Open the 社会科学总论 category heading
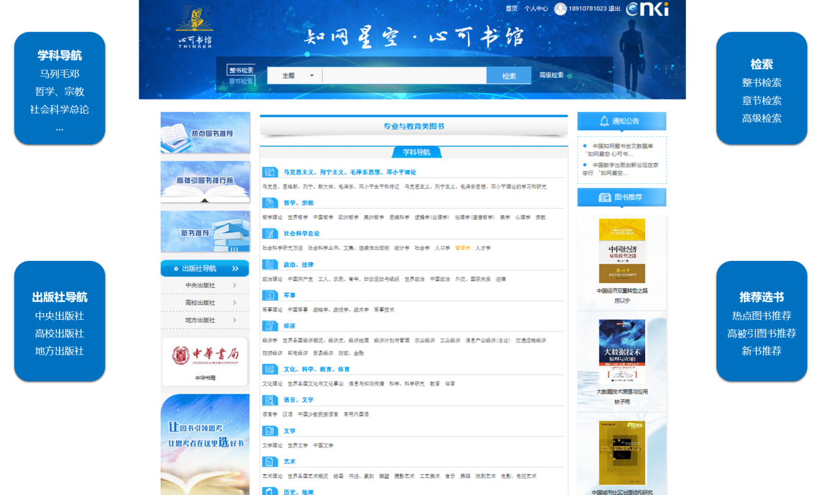Screen dimensions: 829x495 tap(302, 233)
